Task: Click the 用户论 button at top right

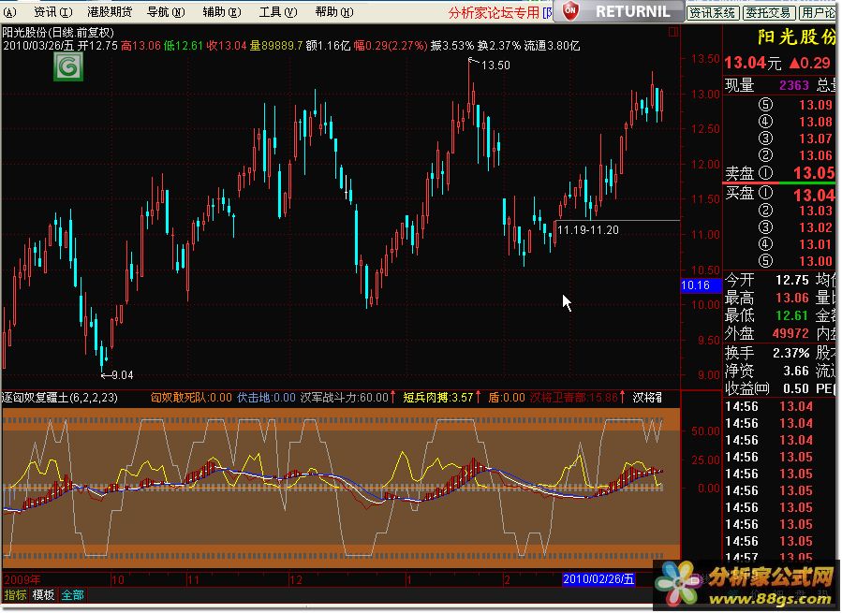Action: (x=818, y=12)
